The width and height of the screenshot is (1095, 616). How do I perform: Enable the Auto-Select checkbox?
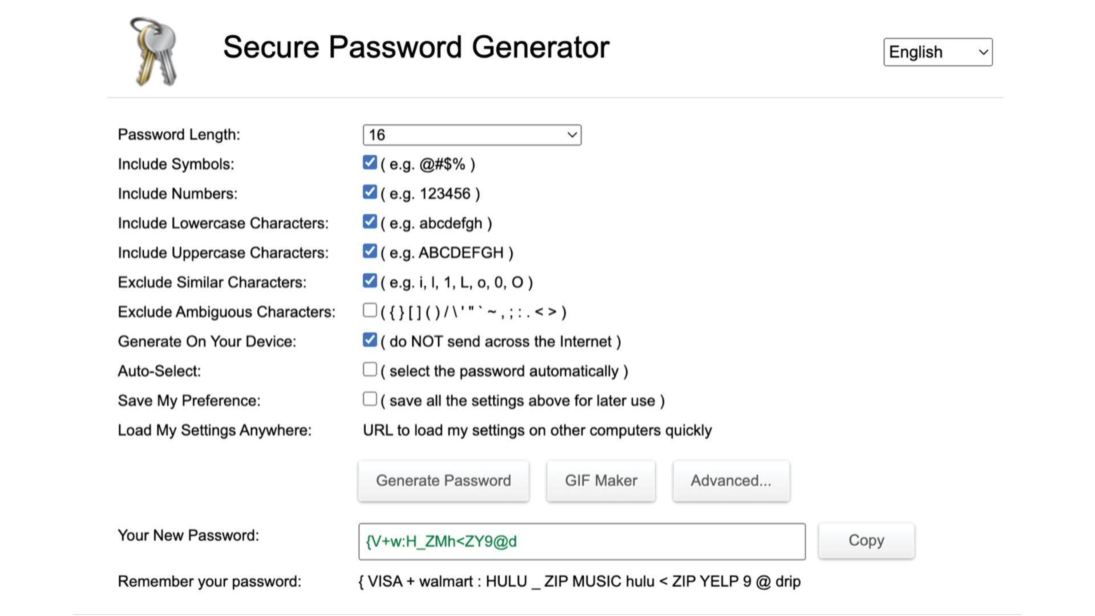(368, 370)
